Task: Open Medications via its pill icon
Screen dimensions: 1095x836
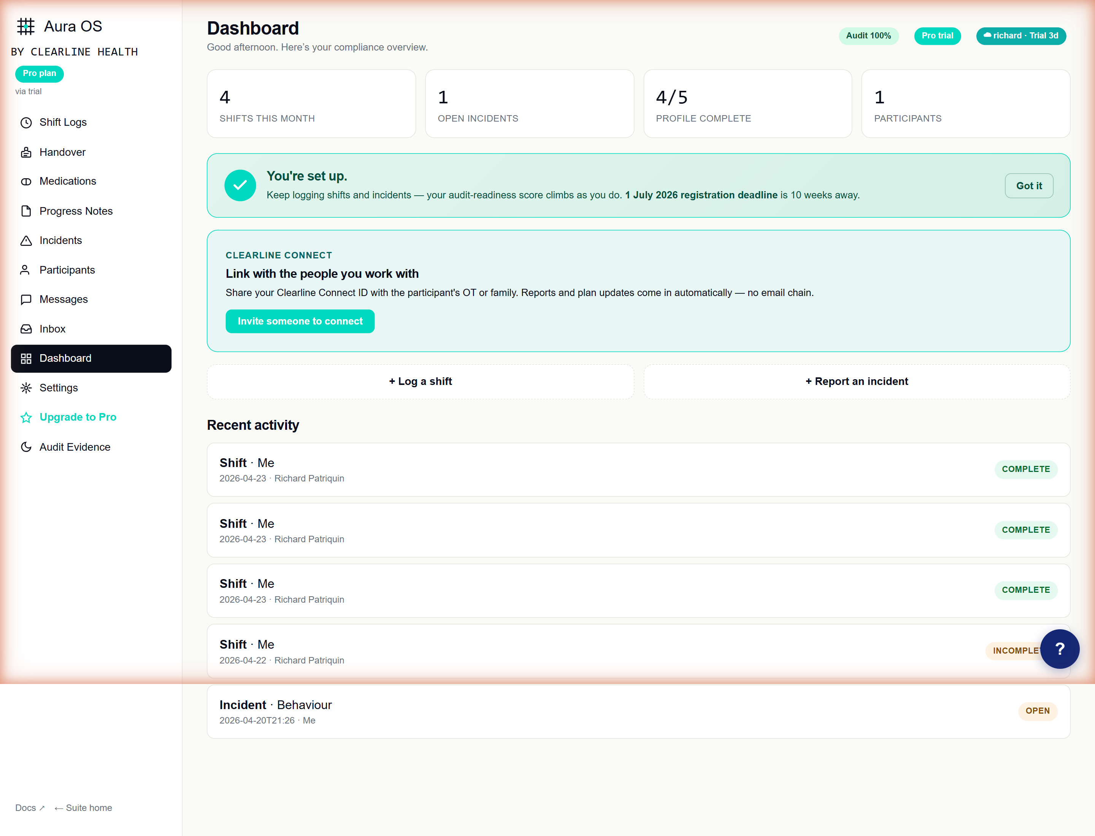Action: (x=26, y=181)
